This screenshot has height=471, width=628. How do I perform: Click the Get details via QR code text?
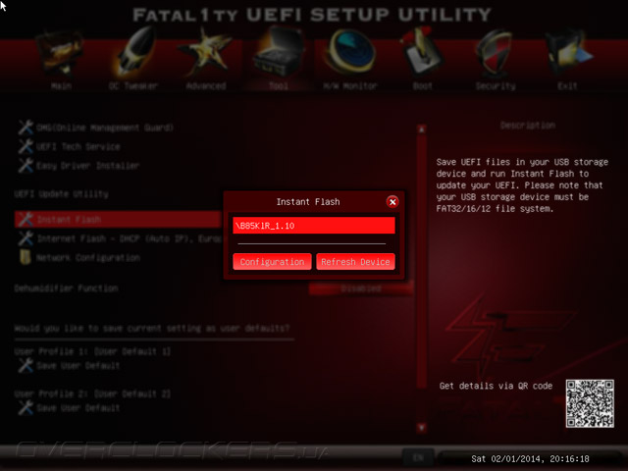[x=496, y=386]
